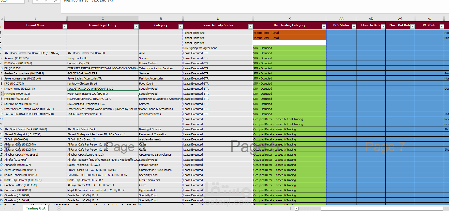Select the Banking & Finance category cell
This screenshot has height=211, width=449.
[x=161, y=129]
